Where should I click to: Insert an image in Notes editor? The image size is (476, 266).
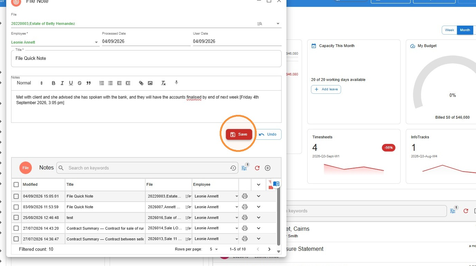[150, 83]
